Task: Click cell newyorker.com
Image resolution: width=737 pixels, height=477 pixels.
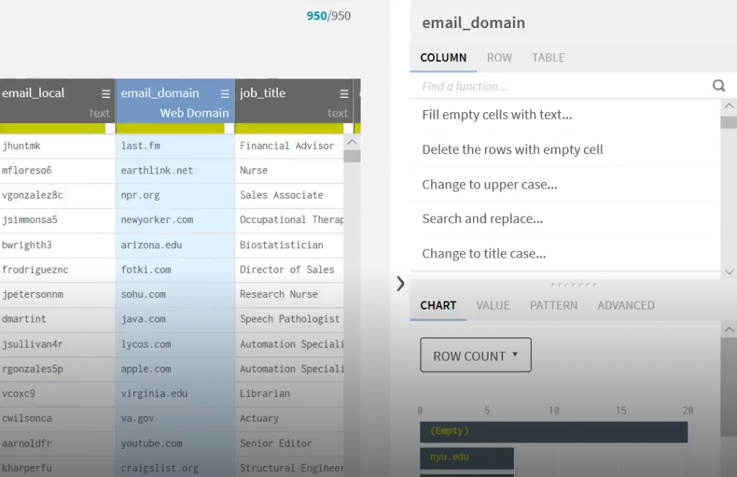Action: pyautogui.click(x=175, y=220)
